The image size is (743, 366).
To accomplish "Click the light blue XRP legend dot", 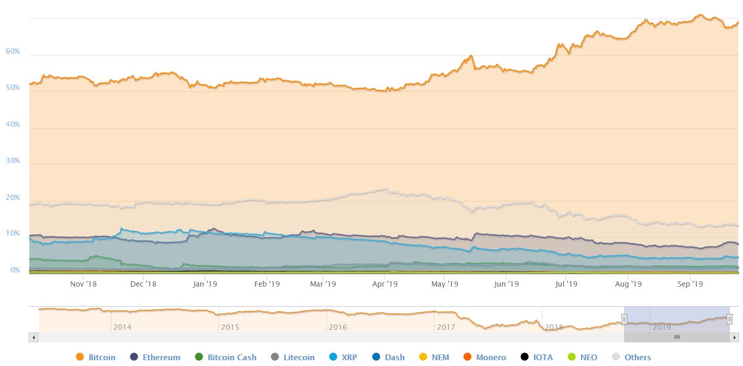I will [333, 357].
